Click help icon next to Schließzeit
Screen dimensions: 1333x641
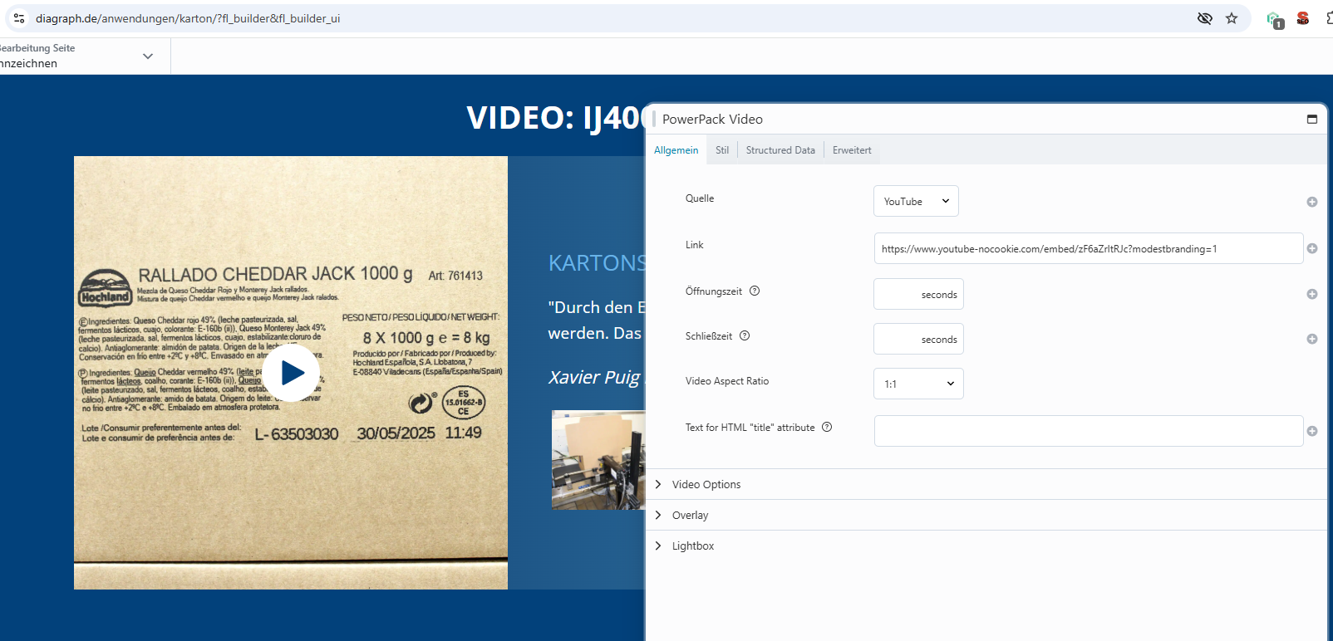click(x=745, y=336)
